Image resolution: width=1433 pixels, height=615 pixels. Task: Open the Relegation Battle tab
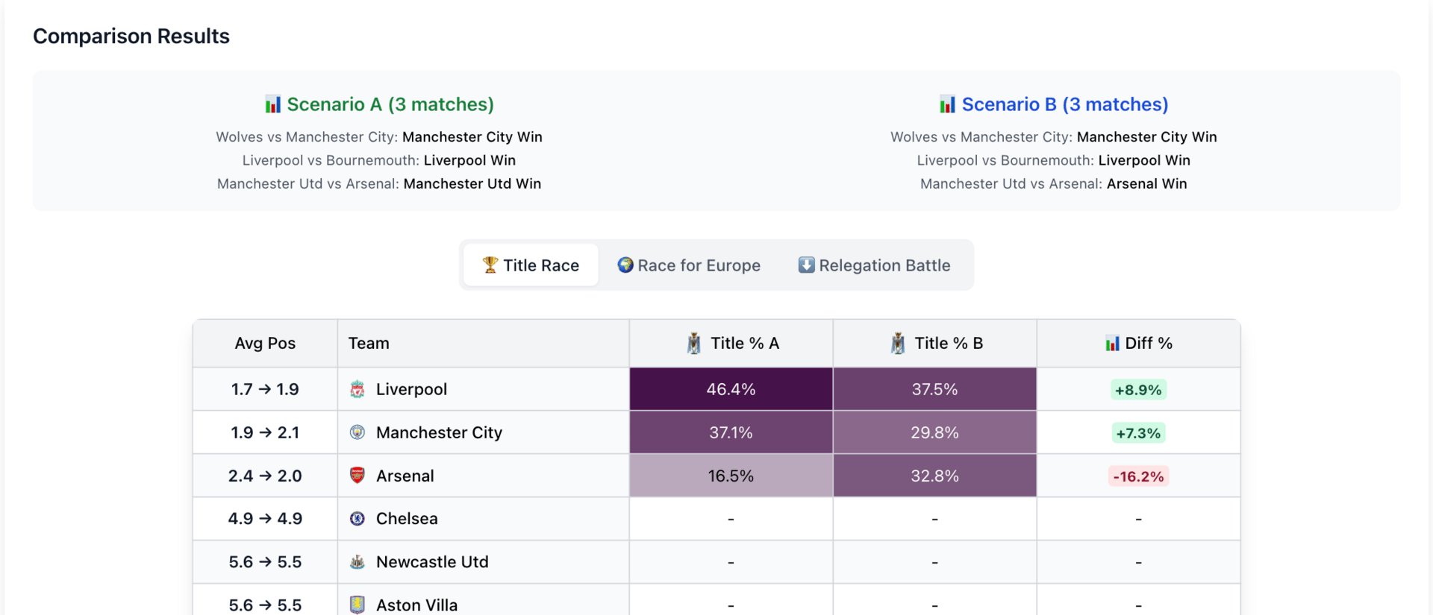(x=874, y=265)
